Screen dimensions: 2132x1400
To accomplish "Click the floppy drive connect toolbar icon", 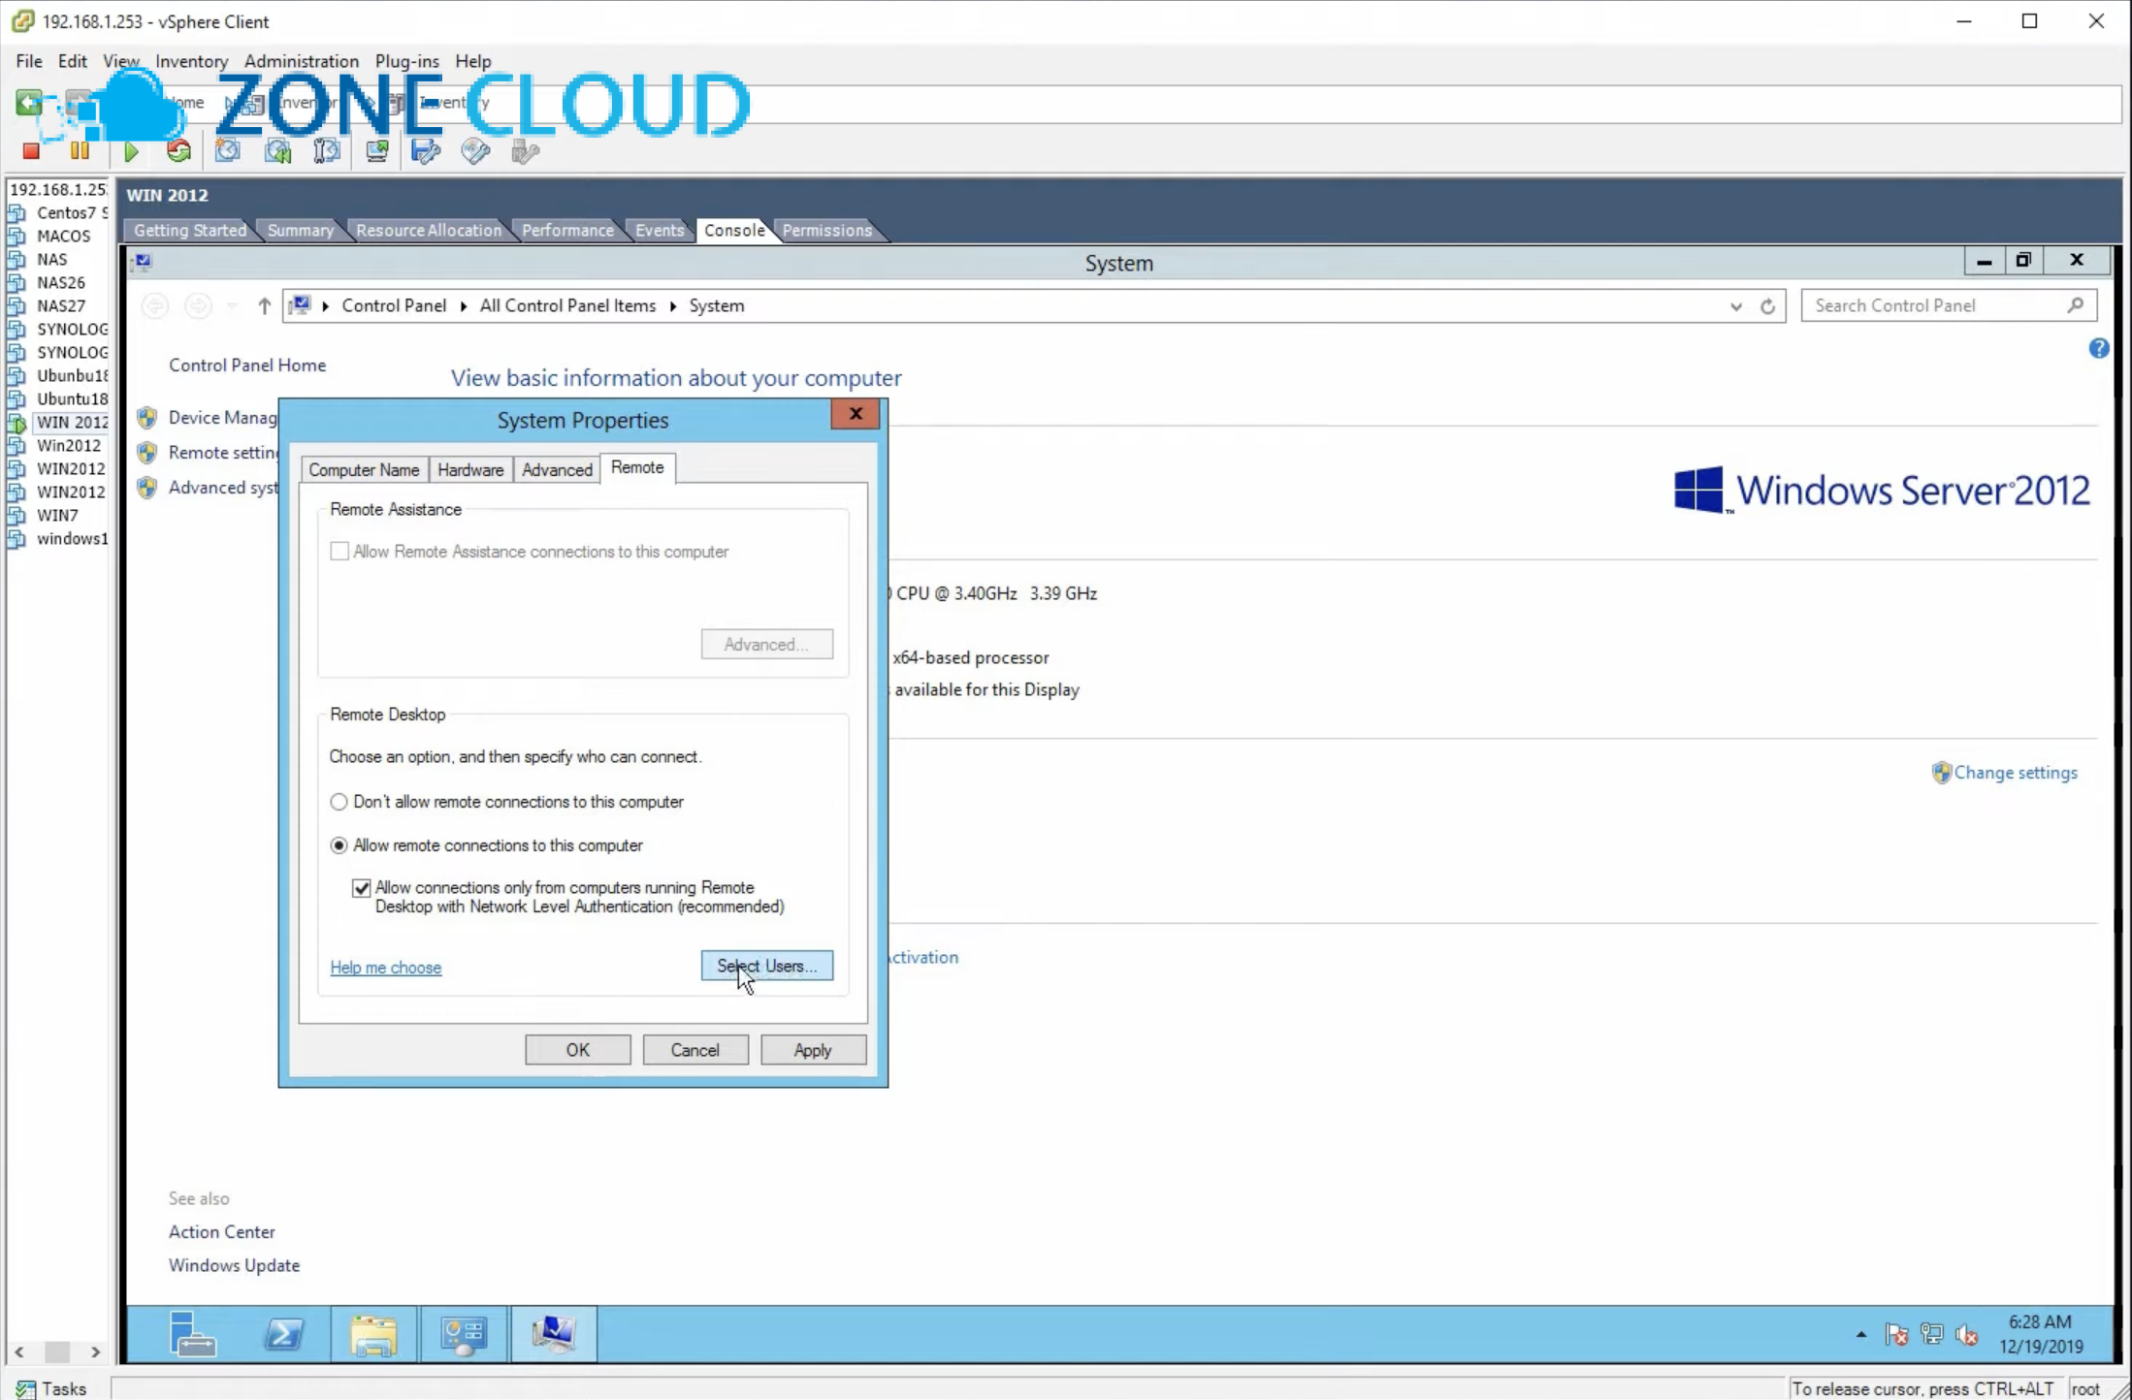I will click(x=426, y=151).
